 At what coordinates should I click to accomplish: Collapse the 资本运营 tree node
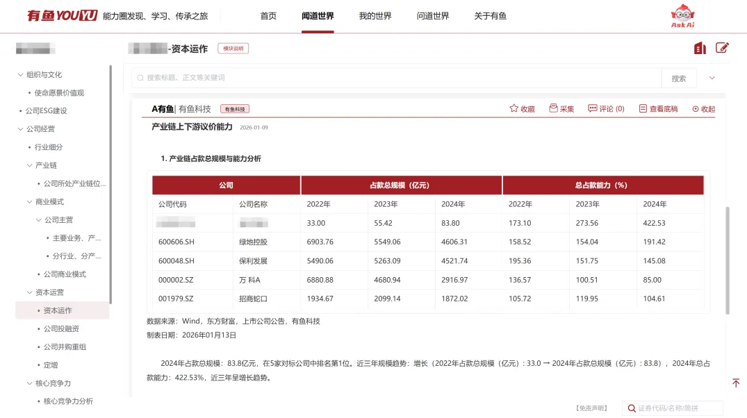[x=29, y=292]
